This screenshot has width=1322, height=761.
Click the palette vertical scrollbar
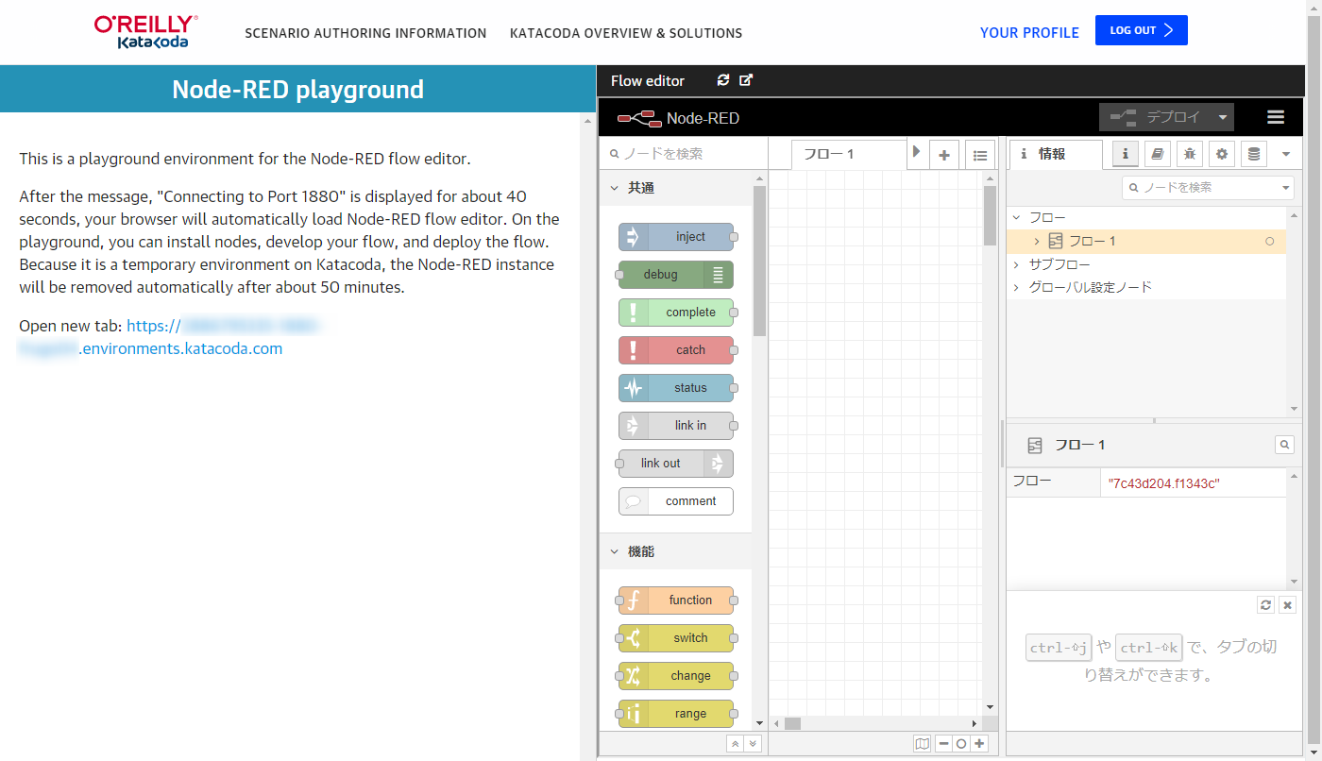[759, 261]
